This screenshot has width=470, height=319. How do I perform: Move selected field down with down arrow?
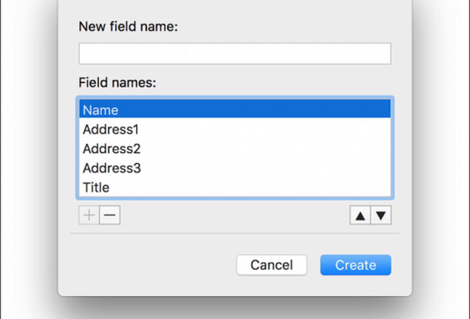coord(381,216)
